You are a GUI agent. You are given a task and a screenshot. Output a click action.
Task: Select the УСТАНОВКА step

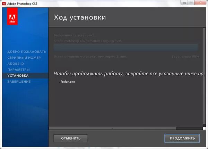click(25, 75)
